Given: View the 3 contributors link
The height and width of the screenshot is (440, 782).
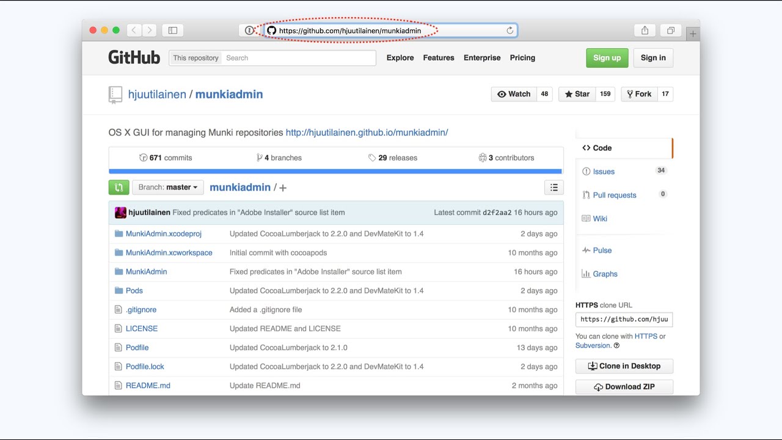Looking at the screenshot, I should pos(506,158).
